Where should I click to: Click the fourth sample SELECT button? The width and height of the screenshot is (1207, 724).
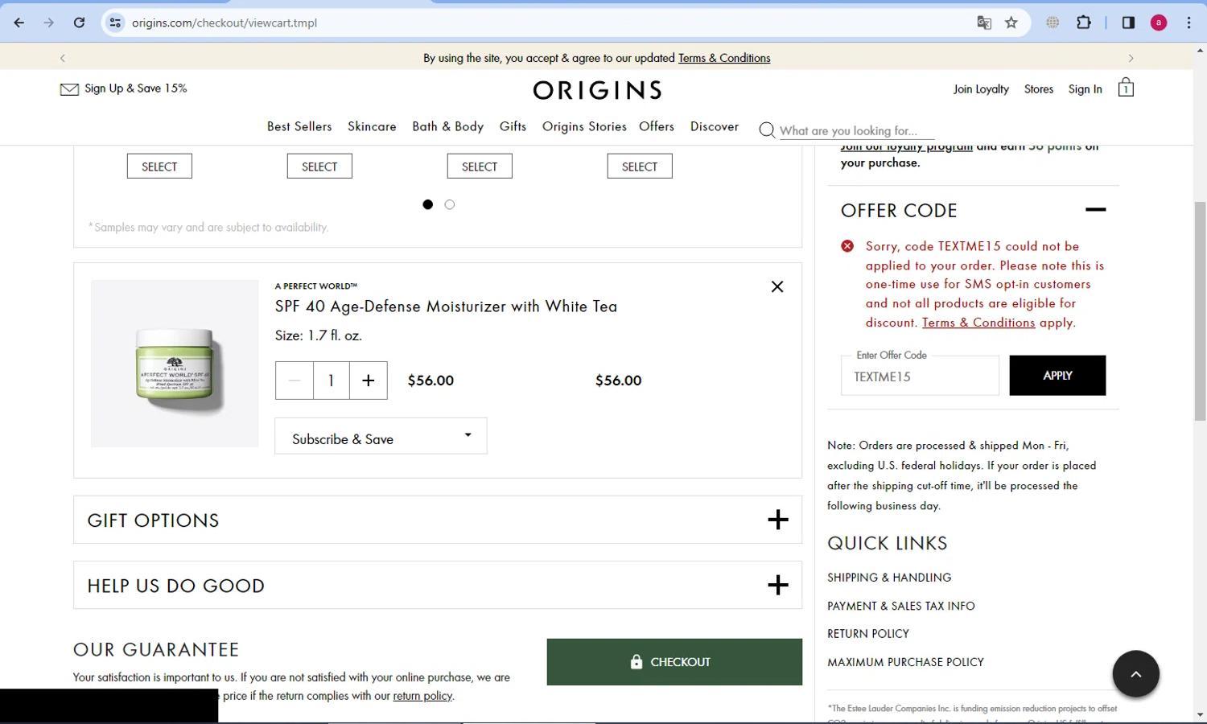[640, 167]
